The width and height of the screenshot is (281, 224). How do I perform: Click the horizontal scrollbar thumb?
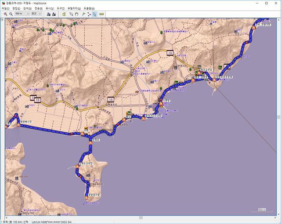click(x=141, y=217)
